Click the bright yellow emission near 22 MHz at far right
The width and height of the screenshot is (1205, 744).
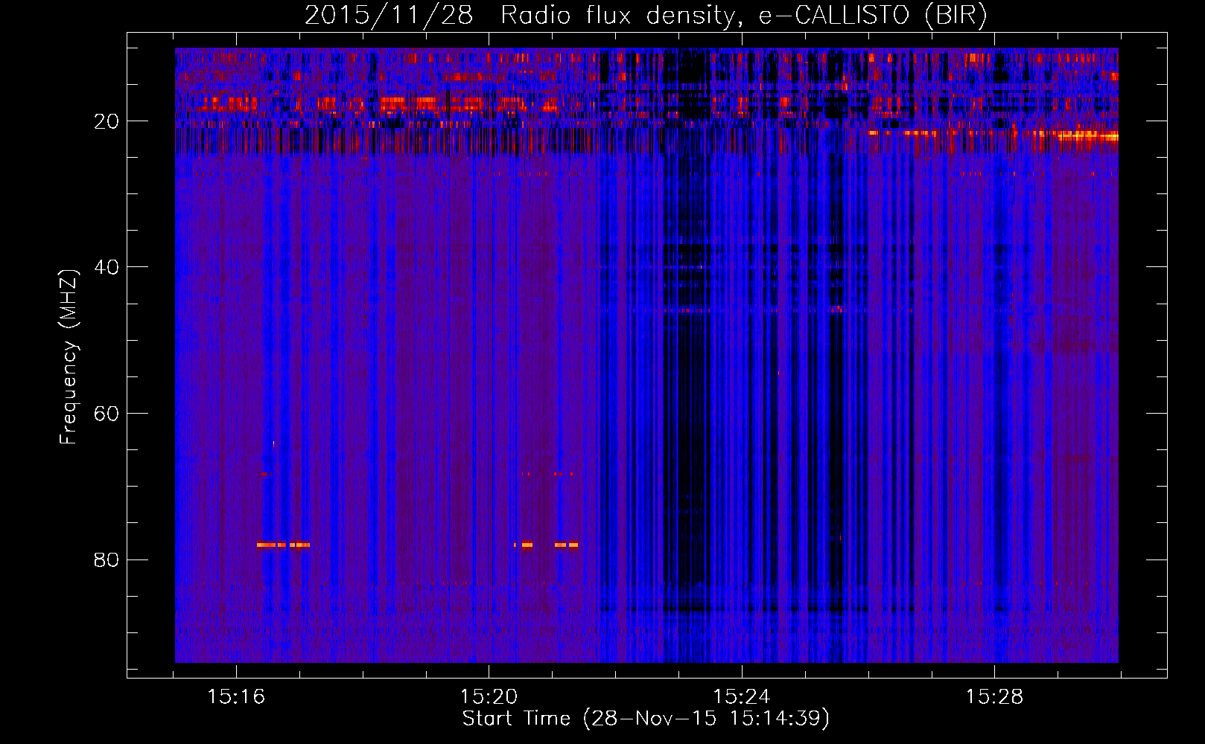(x=1087, y=136)
